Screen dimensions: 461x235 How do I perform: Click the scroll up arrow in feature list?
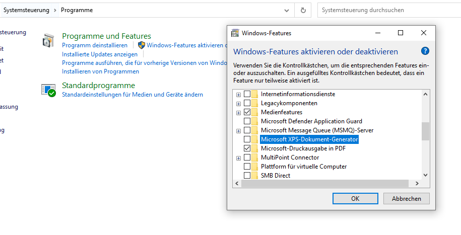425,94
